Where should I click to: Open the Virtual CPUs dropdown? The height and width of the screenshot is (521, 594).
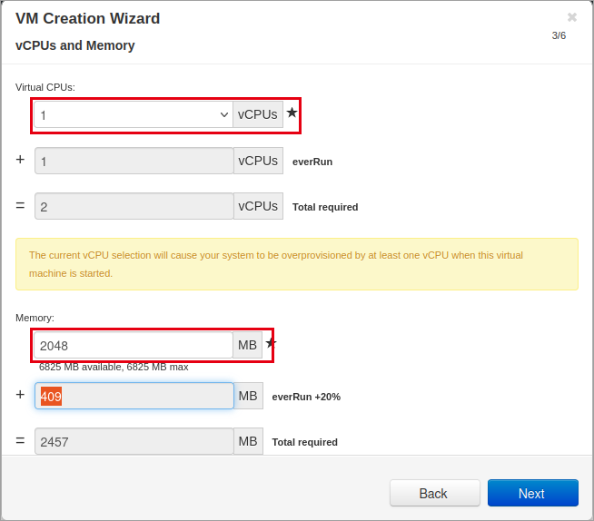[x=134, y=114]
